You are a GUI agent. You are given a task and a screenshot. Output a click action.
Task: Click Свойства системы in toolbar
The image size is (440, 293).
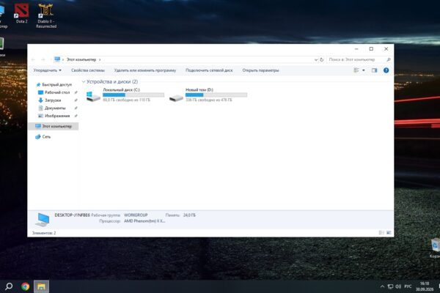click(88, 70)
